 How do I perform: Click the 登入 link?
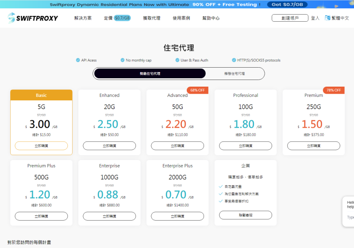pos(315,18)
